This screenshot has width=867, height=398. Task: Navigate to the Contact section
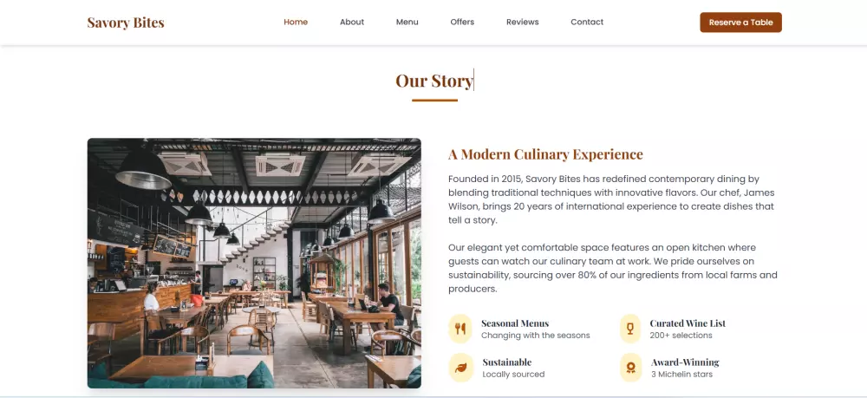coord(587,23)
